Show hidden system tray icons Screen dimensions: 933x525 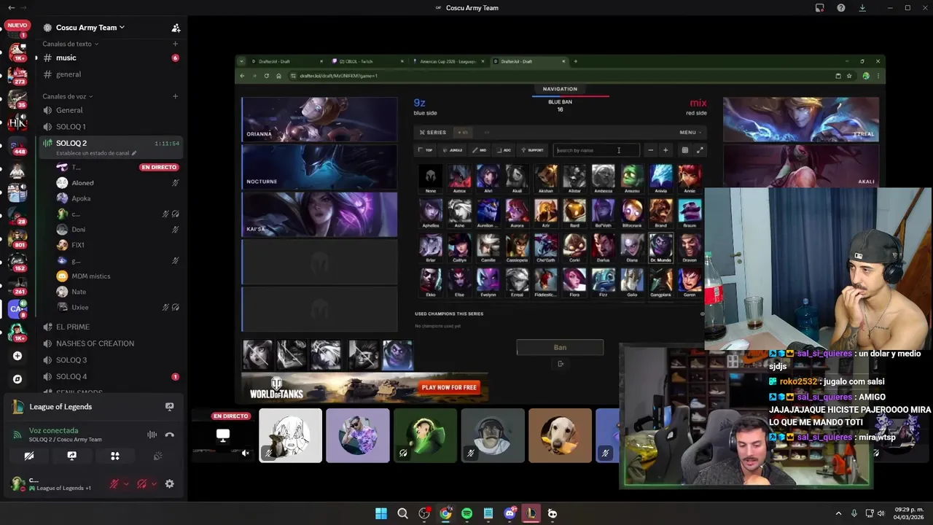[x=838, y=513]
